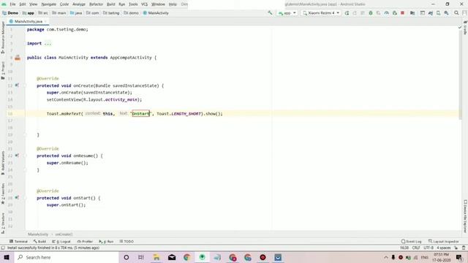Image resolution: width=468 pixels, height=263 pixels.
Task: Toggle the read-only lock icon in status bar
Action: click(x=456, y=248)
